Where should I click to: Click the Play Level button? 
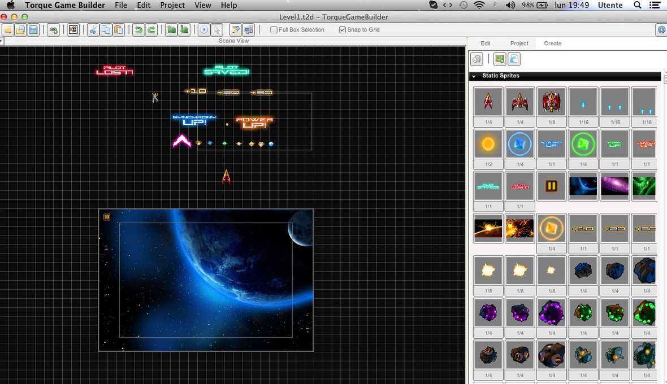point(204,30)
